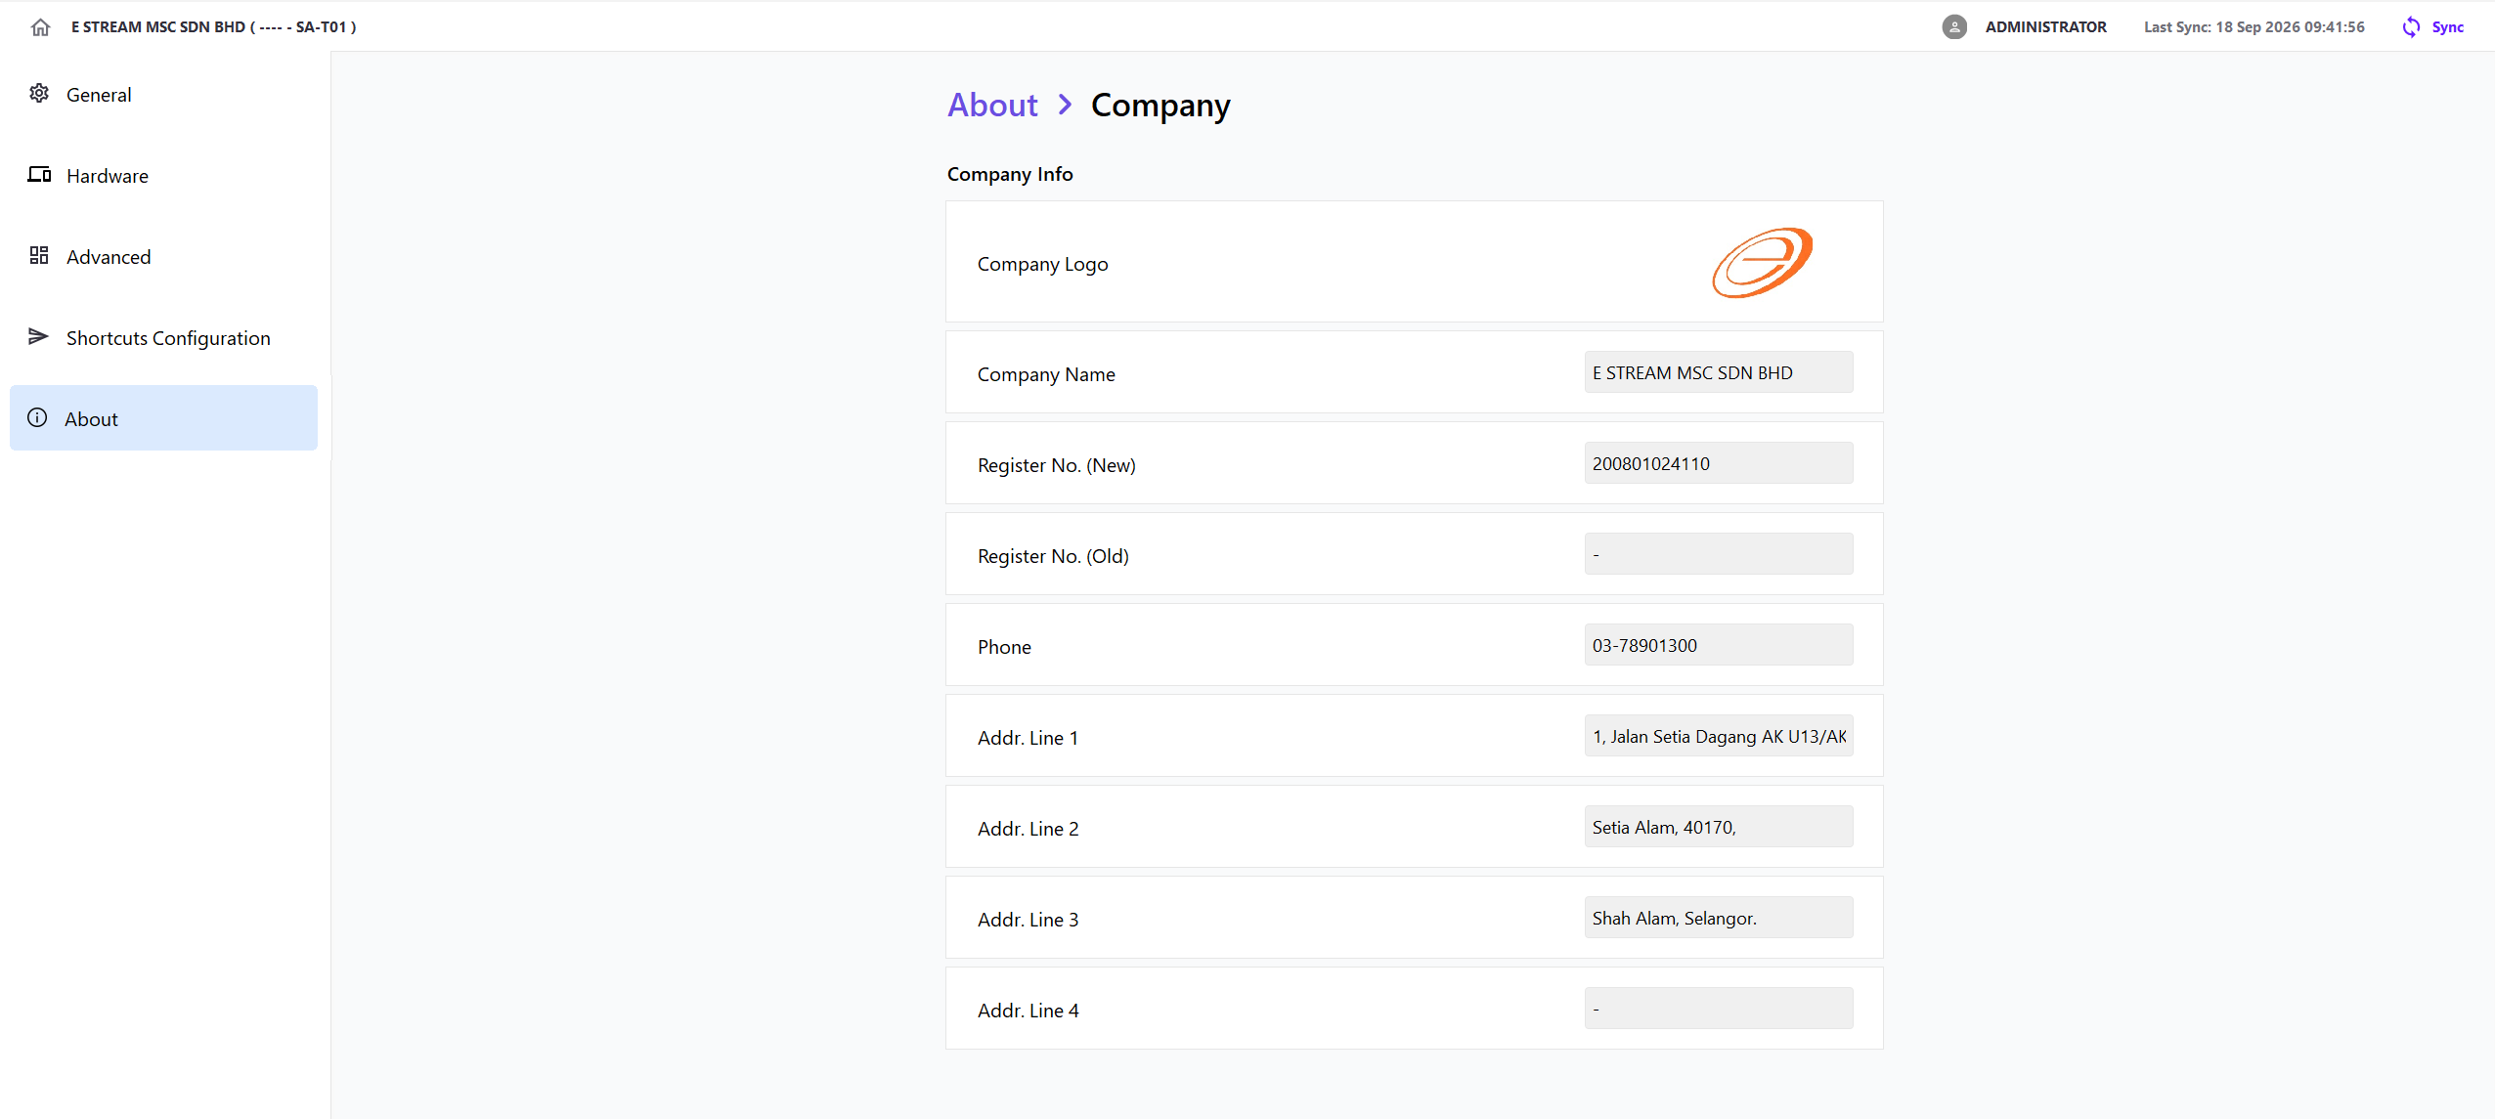Click the Shortcuts Configuration arrow icon
This screenshot has width=2495, height=1119.
(38, 336)
